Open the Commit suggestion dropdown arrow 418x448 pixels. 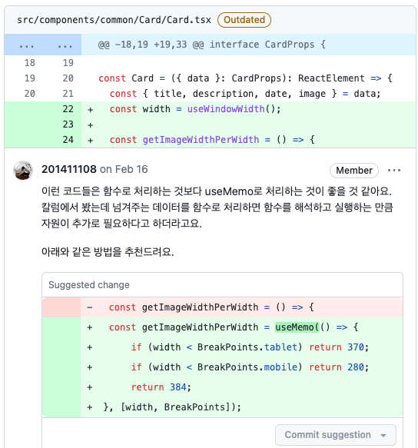pos(383,435)
